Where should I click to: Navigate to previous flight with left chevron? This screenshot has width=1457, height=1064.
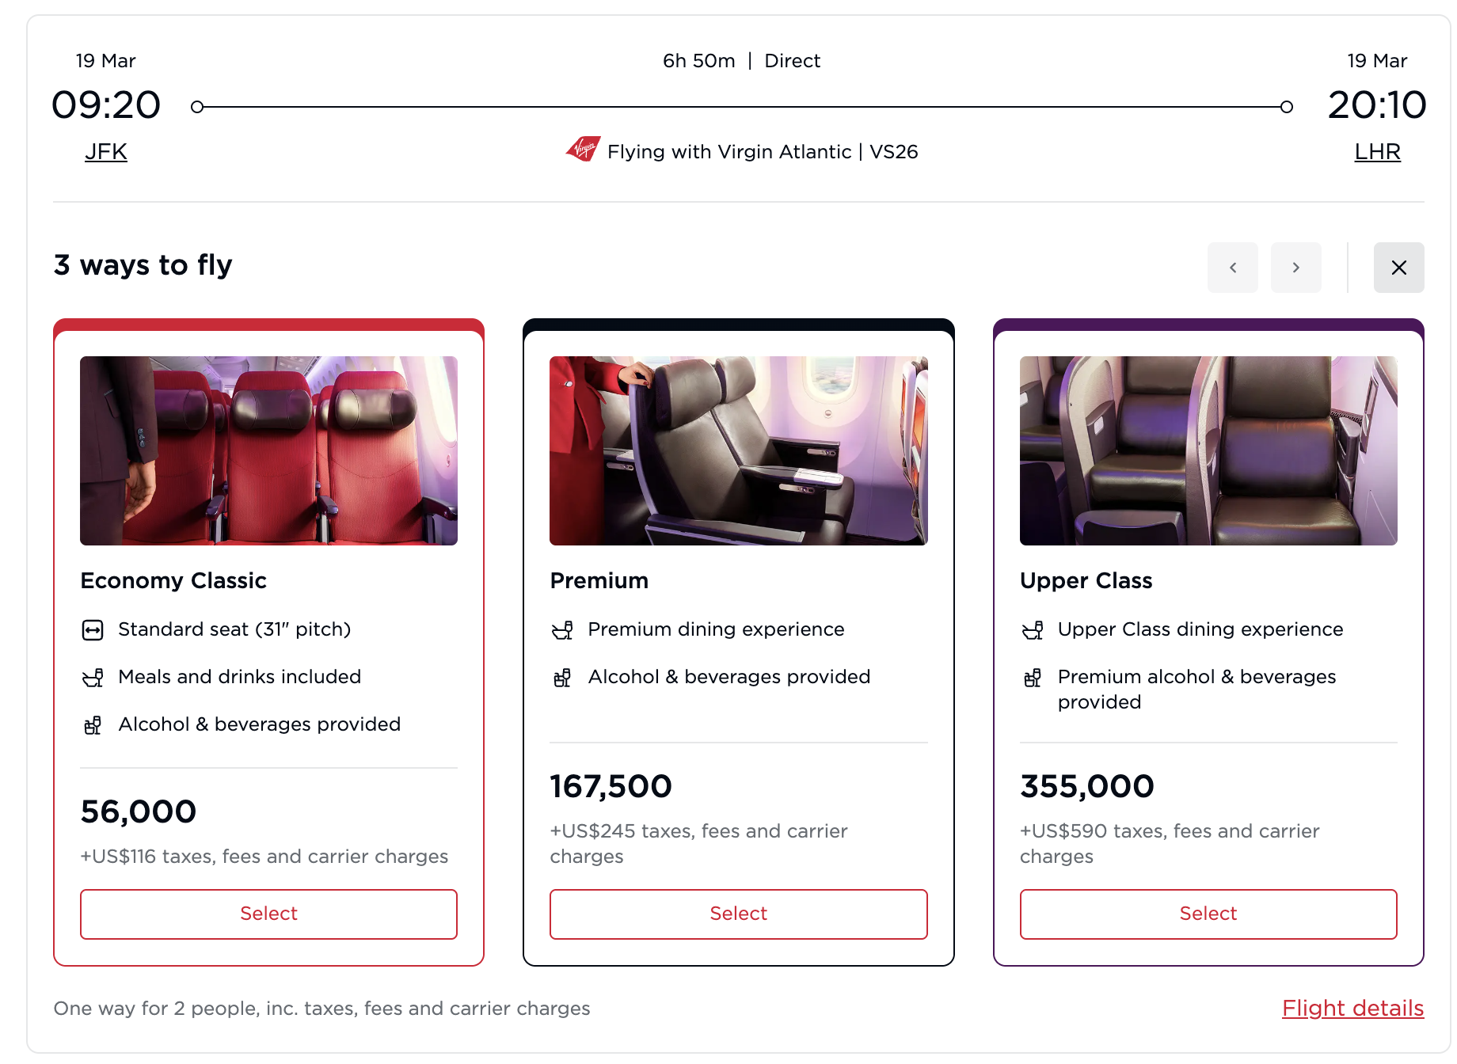coord(1233,268)
